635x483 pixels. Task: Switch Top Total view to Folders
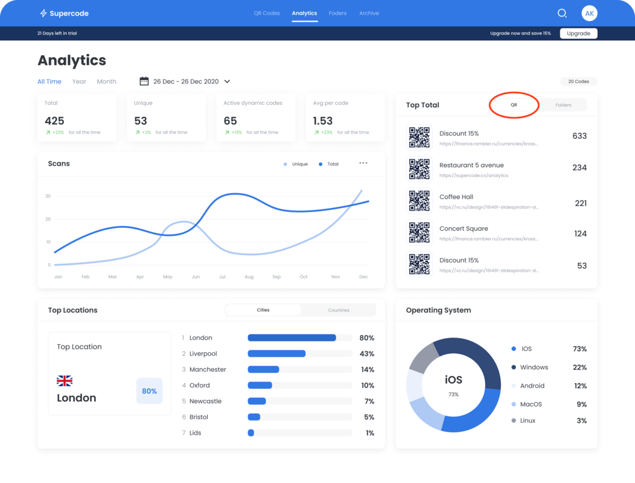(563, 105)
